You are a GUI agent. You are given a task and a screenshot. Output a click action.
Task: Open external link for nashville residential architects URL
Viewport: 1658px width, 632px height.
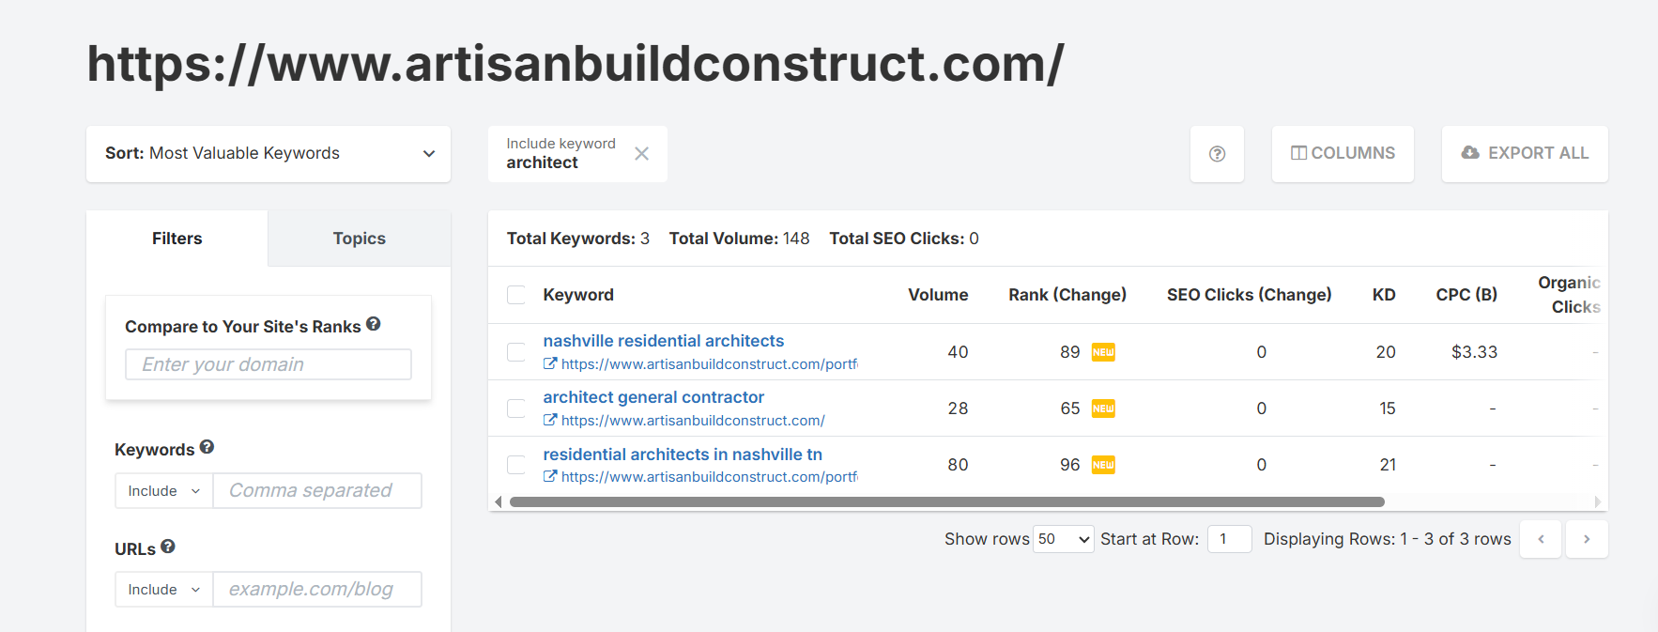[550, 364]
